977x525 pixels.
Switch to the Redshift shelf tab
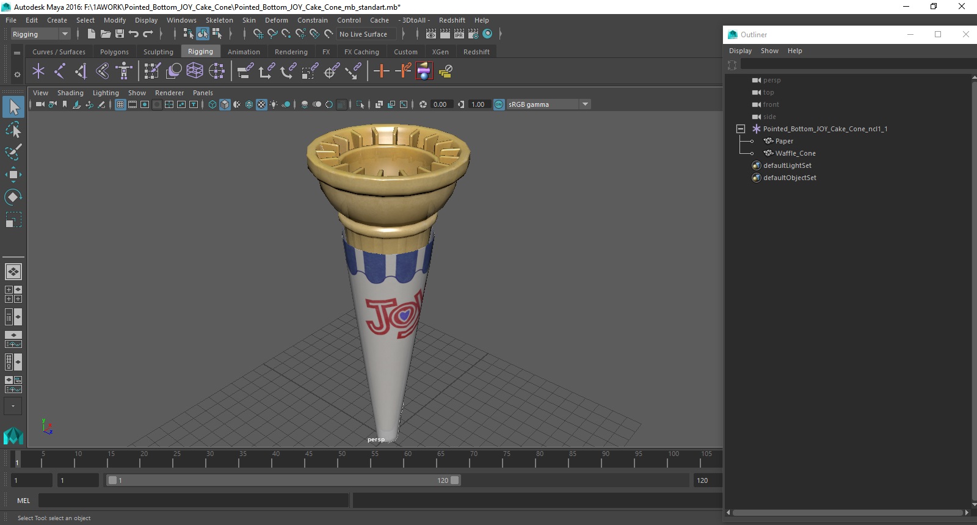(x=476, y=52)
